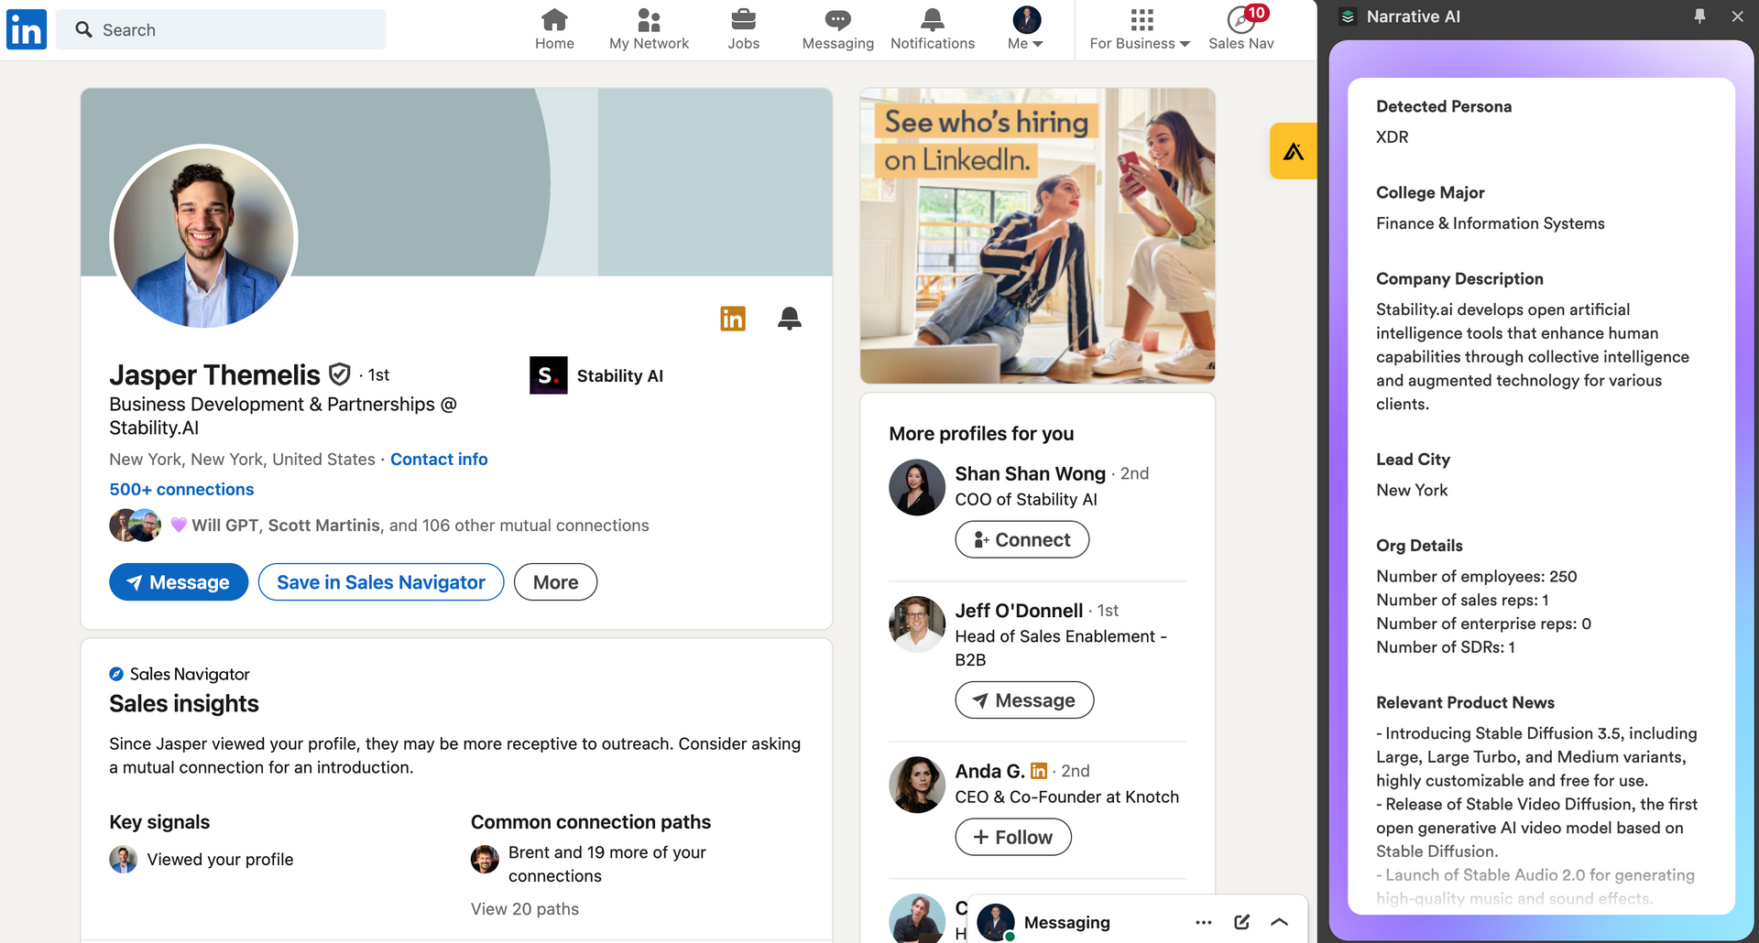Follow Anda G.
This screenshot has width=1759, height=943.
(1013, 837)
